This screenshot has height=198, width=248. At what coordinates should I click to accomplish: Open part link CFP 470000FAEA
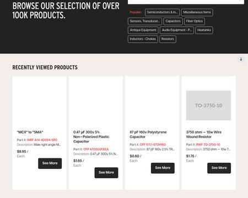click(x=96, y=149)
